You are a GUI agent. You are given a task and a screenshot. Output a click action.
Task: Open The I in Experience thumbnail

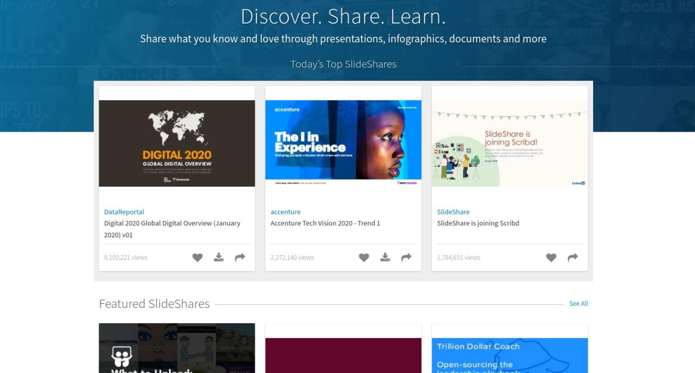coord(343,143)
